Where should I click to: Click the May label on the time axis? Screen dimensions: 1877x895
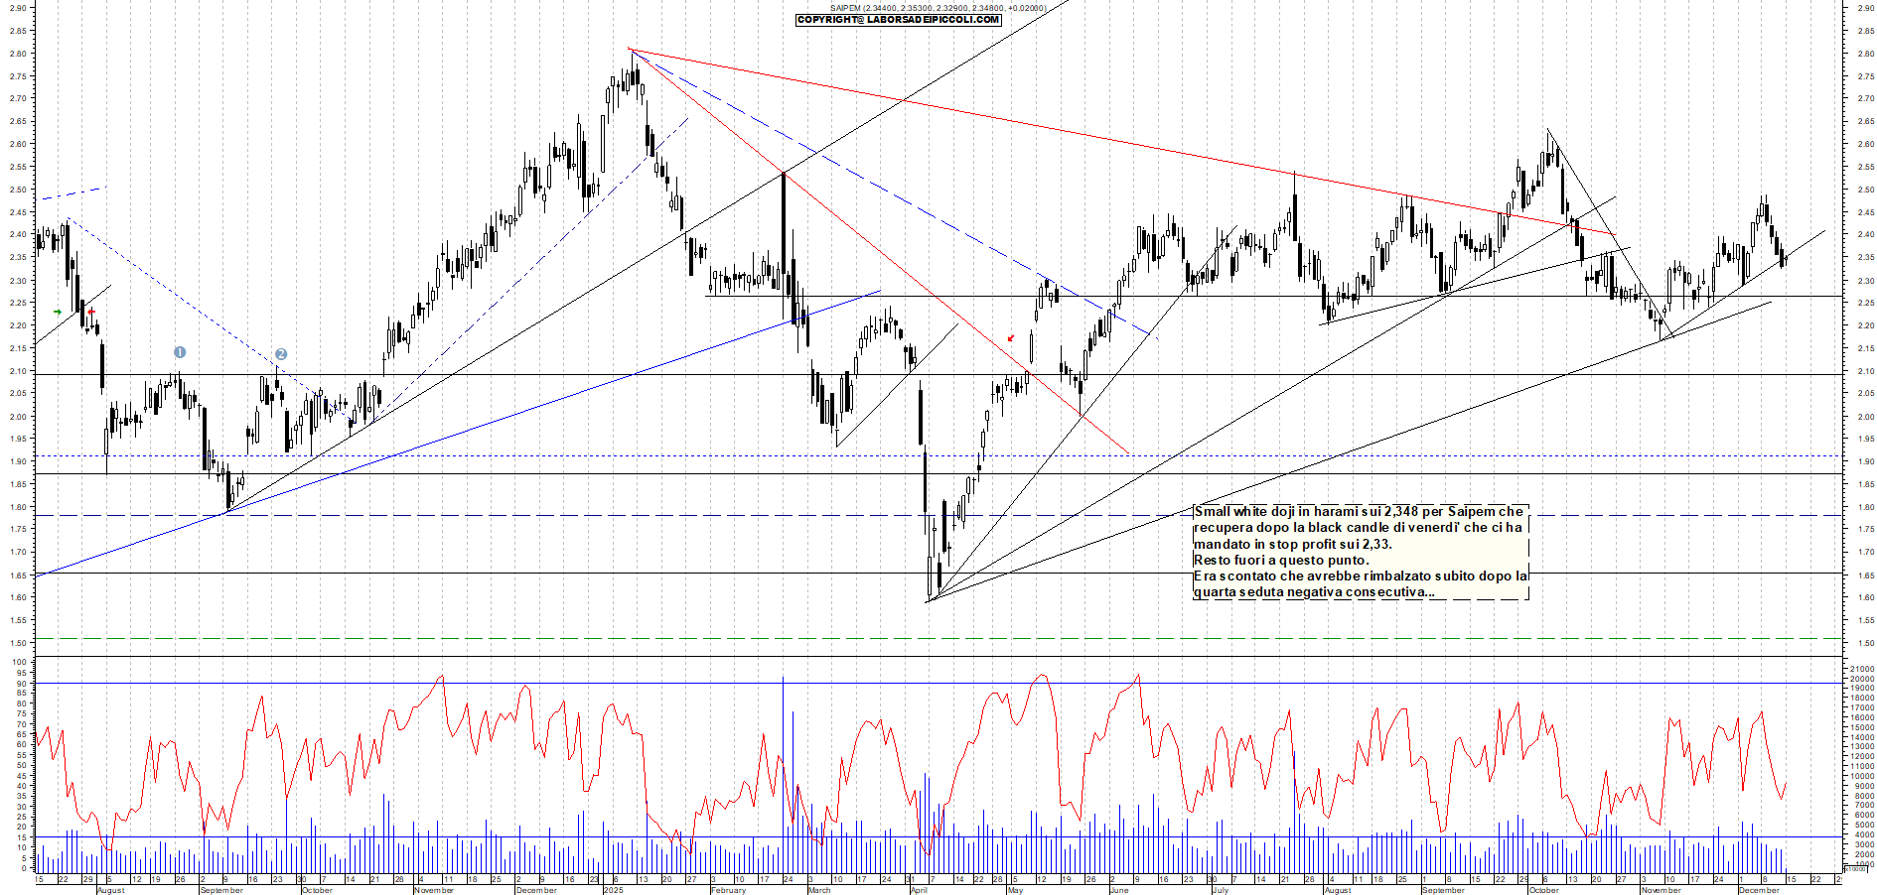click(x=1014, y=890)
